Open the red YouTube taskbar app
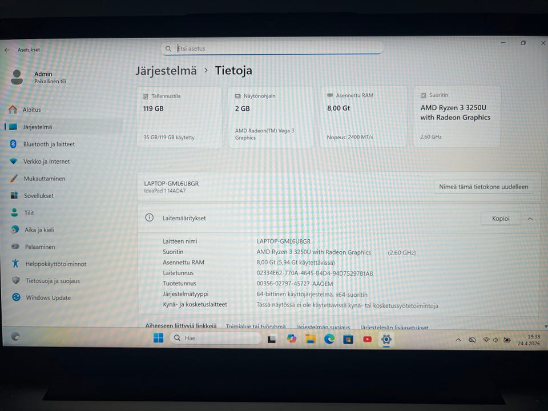Screen dimensions: 548x411 [367, 339]
